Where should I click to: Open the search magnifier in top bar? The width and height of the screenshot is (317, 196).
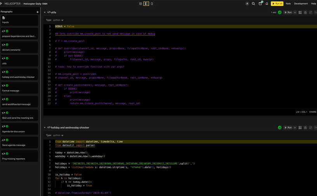pyautogui.click(x=254, y=3)
